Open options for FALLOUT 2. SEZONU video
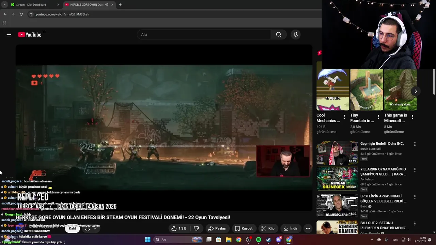The height and width of the screenshot is (245, 436). coord(415,224)
